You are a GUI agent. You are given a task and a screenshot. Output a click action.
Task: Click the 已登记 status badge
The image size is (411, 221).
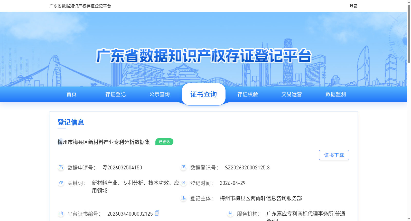pos(164,142)
